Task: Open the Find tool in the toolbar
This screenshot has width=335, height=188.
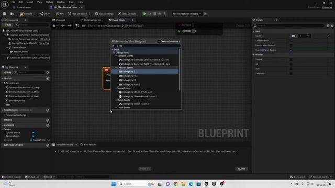Action: pos(60,14)
